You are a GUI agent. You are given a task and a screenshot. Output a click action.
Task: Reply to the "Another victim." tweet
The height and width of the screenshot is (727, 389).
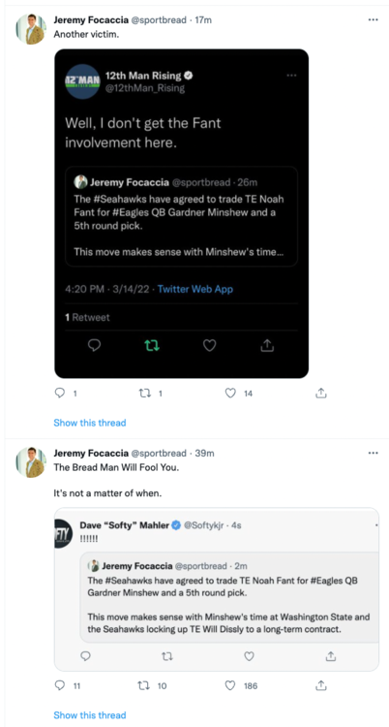coord(60,394)
